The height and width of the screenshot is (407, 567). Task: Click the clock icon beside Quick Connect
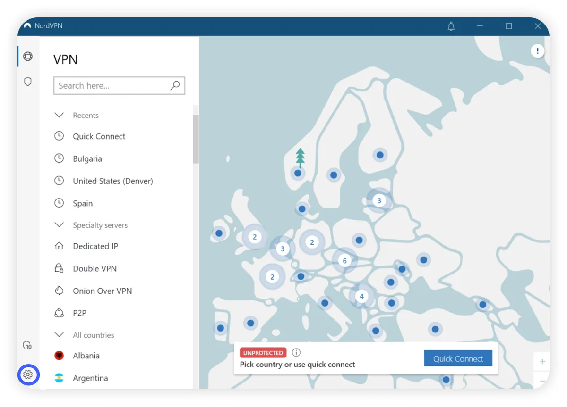point(59,136)
